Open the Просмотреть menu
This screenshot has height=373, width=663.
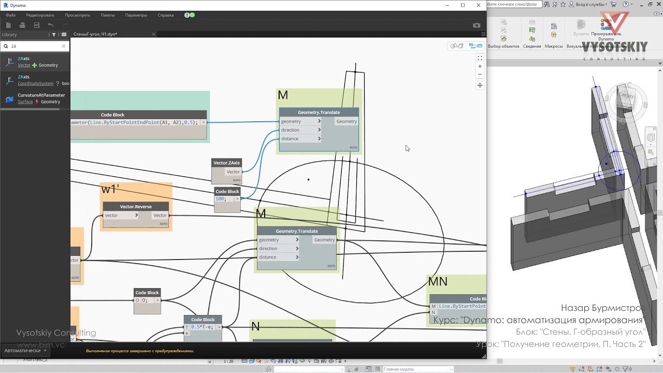pos(77,15)
